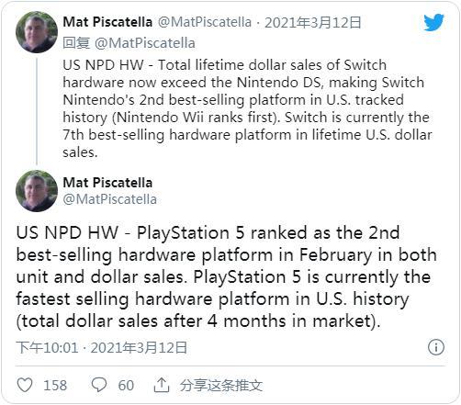Viewport: 461px width, 405px height.
Task: Click the vertical thread line connecting tweets
Action: click(x=37, y=111)
